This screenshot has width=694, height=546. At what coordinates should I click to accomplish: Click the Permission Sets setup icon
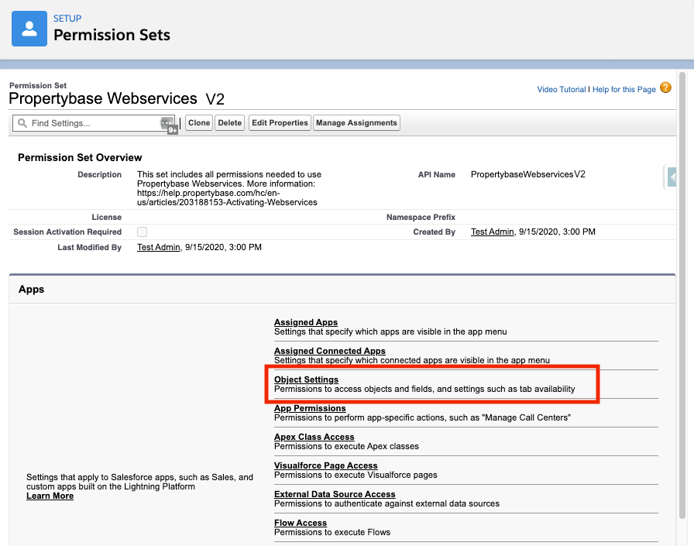(x=29, y=29)
